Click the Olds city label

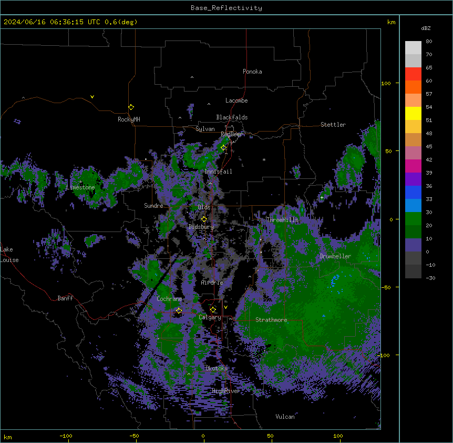click(x=204, y=207)
